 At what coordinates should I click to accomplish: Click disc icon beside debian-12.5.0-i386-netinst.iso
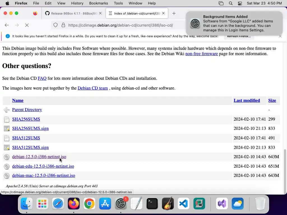(x=7, y=157)
